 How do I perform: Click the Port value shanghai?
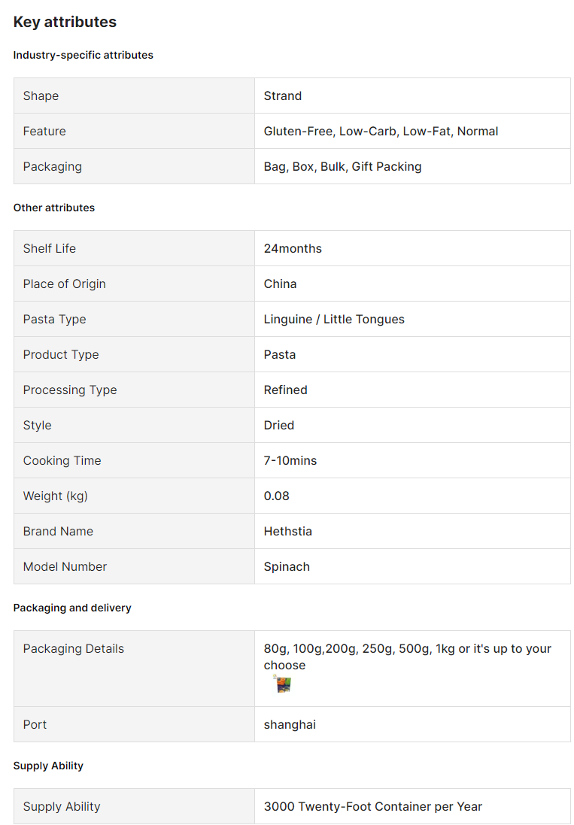[x=290, y=724]
